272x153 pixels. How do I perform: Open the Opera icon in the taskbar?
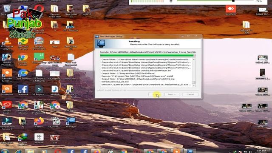(58, 151)
